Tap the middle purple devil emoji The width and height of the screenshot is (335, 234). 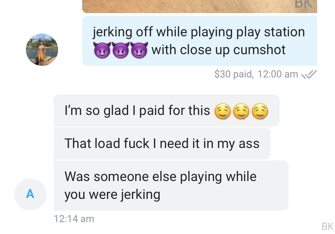point(121,50)
